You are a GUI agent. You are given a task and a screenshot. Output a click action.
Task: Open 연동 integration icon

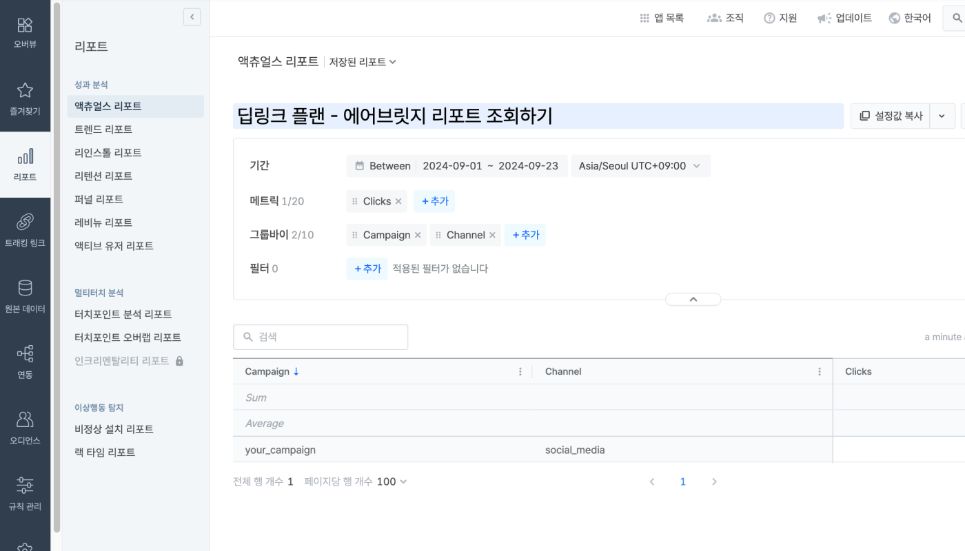(25, 354)
